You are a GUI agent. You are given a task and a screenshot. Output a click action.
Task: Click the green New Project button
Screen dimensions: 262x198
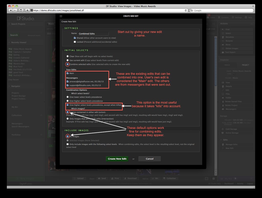coord(26,179)
